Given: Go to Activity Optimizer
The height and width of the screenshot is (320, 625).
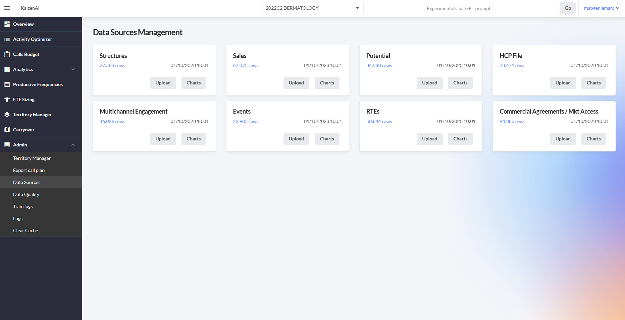Looking at the screenshot, I should coord(41,39).
